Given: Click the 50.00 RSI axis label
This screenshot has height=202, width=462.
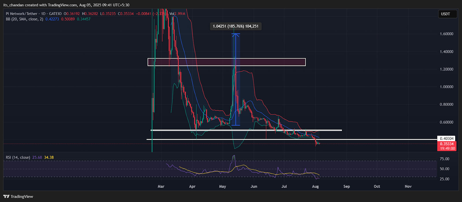Looking at the screenshot, I should click(444, 169).
